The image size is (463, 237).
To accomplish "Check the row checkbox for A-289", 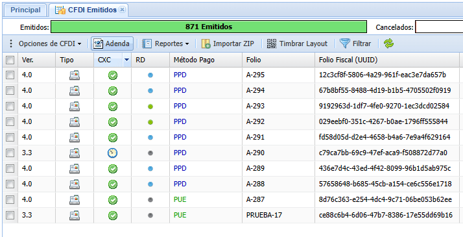I will 10,168.
